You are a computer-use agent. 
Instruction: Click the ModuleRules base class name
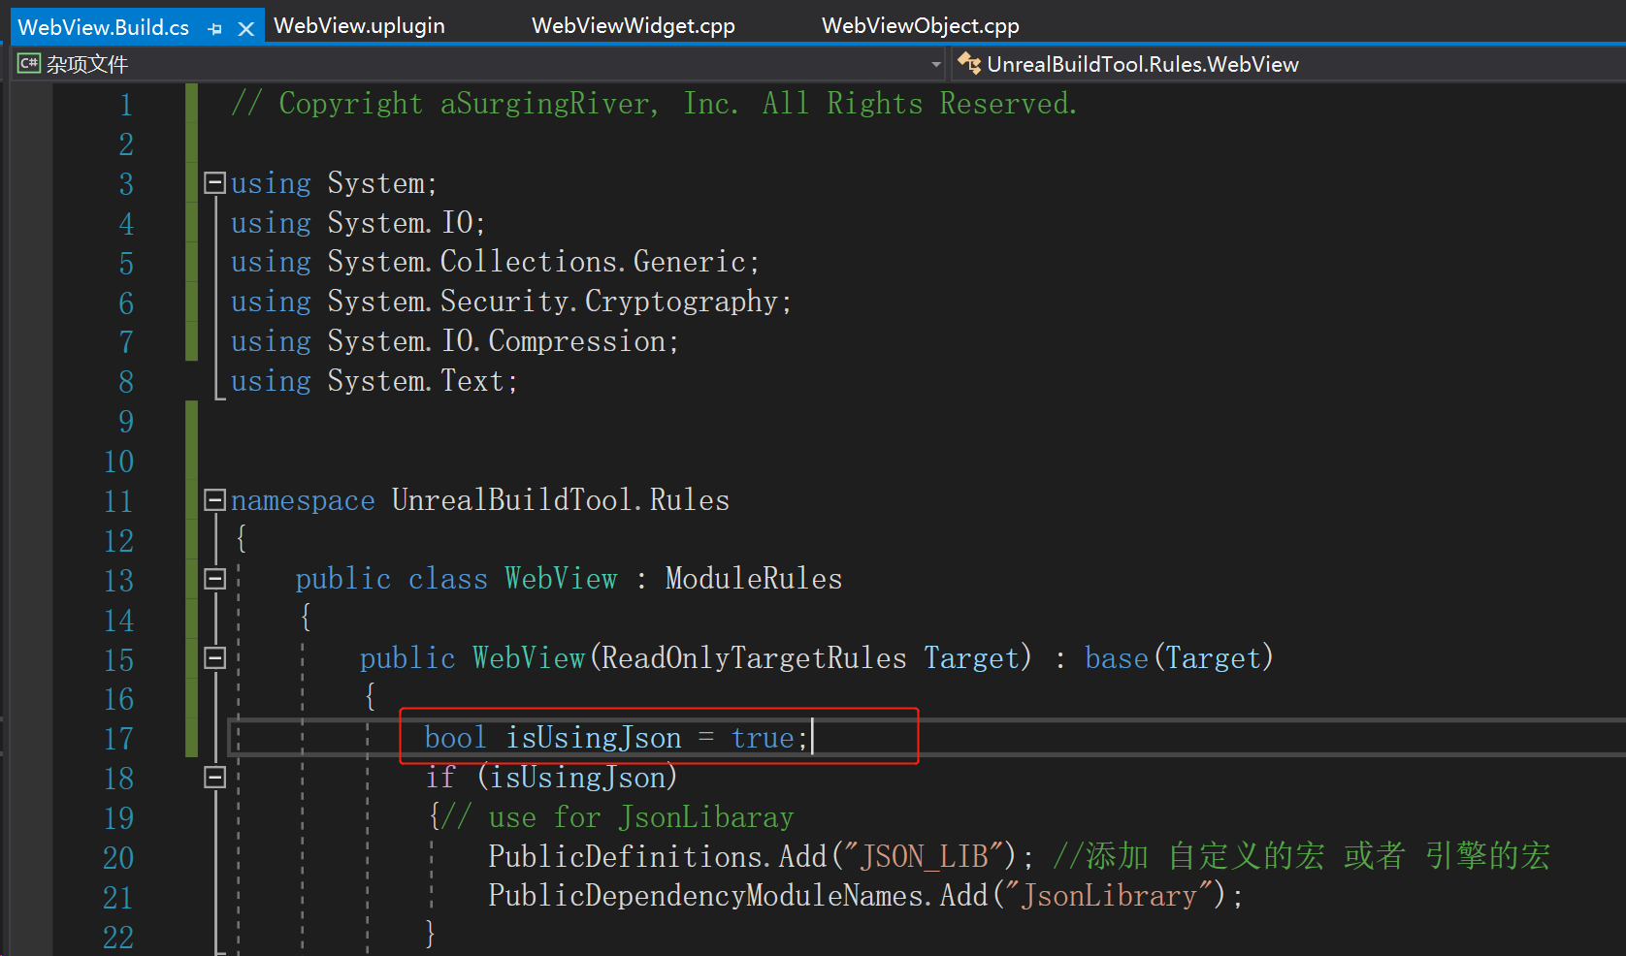click(754, 579)
